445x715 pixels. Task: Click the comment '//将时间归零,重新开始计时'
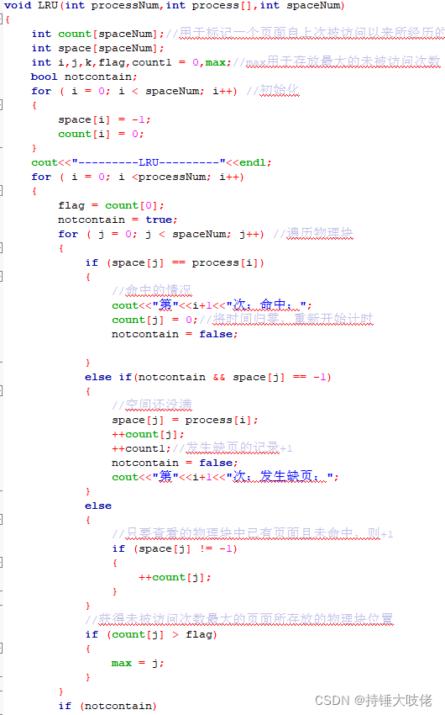tap(285, 319)
